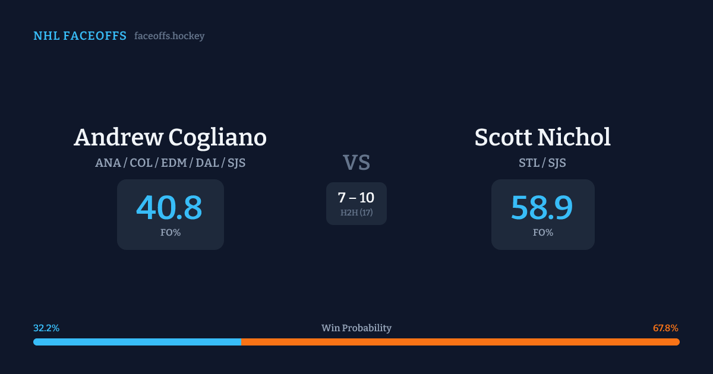Image resolution: width=713 pixels, height=374 pixels.
Task: Open the faceoffs.hockey link
Action: (x=169, y=36)
